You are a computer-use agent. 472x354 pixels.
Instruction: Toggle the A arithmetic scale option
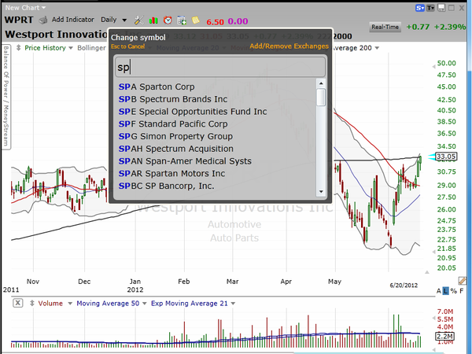[x=439, y=291]
